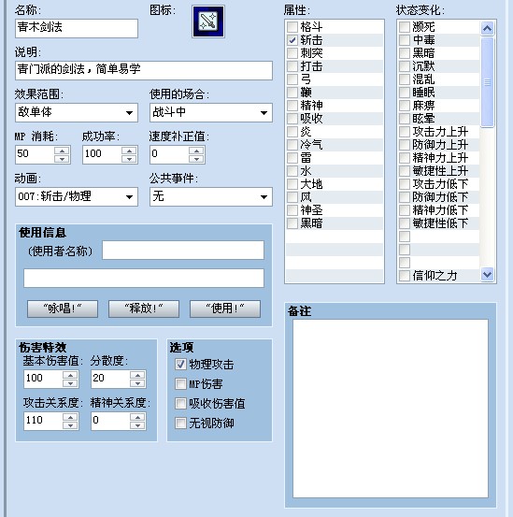Enable the 无视防御 option

tap(180, 423)
